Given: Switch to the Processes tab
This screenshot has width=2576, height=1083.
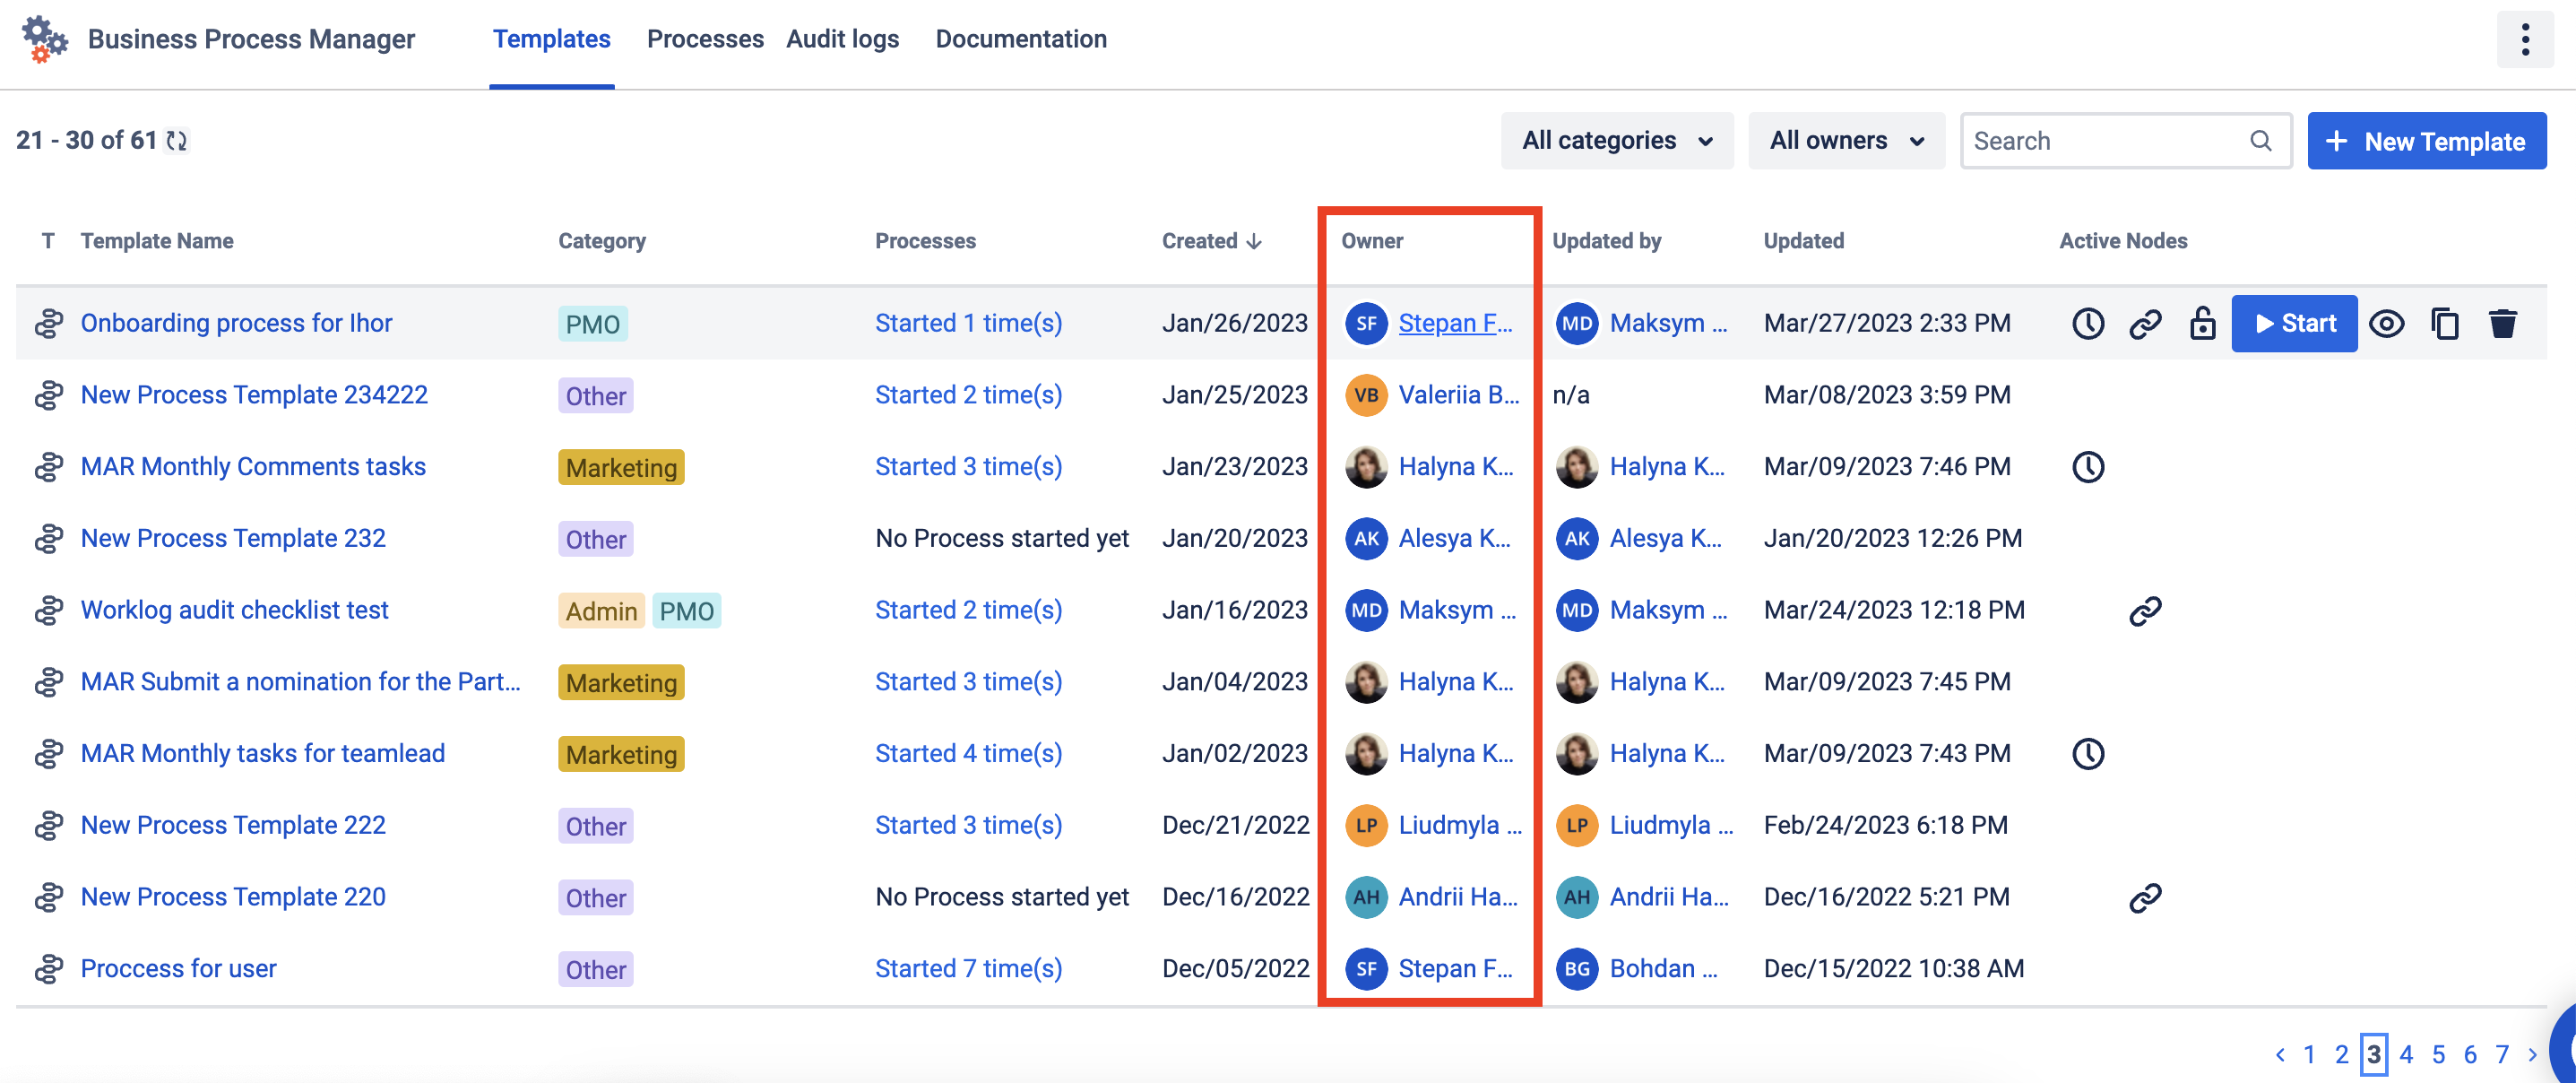Looking at the screenshot, I should 705,39.
